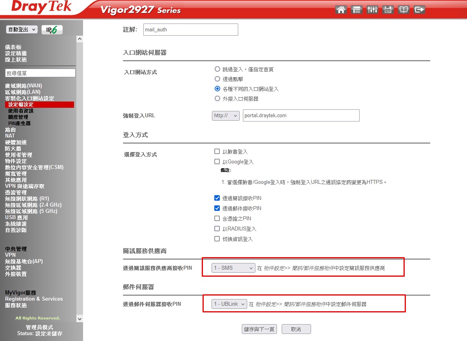This screenshot has height=341, width=467.
Task: Open the 1 - UBLink mail server dropdown
Action: click(x=229, y=304)
